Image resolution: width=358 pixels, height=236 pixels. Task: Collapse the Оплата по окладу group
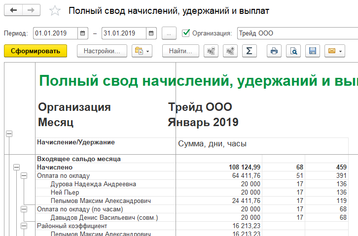(x=24, y=176)
